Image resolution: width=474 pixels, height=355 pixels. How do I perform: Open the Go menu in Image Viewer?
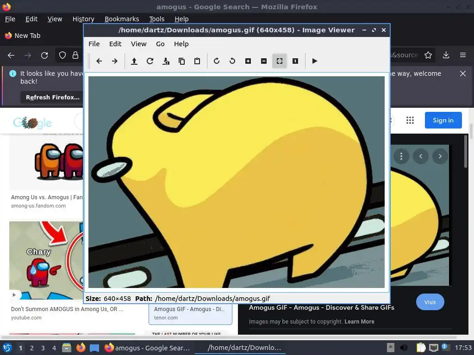pyautogui.click(x=160, y=44)
